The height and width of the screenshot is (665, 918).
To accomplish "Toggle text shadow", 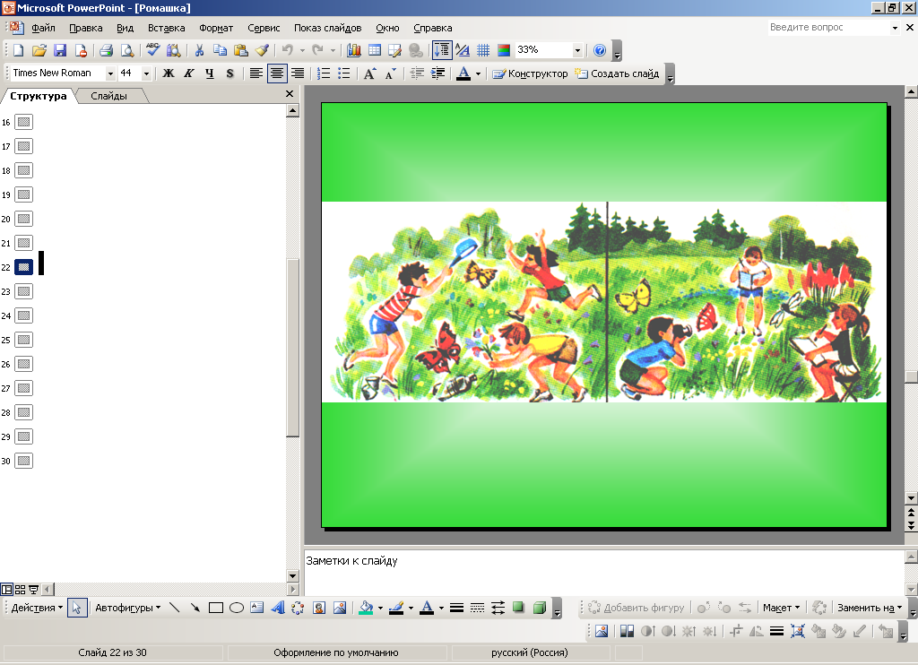I will tap(230, 73).
